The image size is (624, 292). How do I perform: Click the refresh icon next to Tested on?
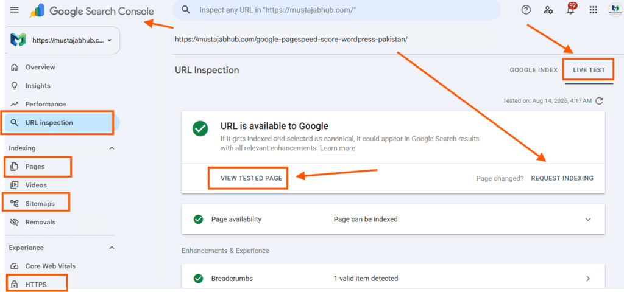(599, 101)
